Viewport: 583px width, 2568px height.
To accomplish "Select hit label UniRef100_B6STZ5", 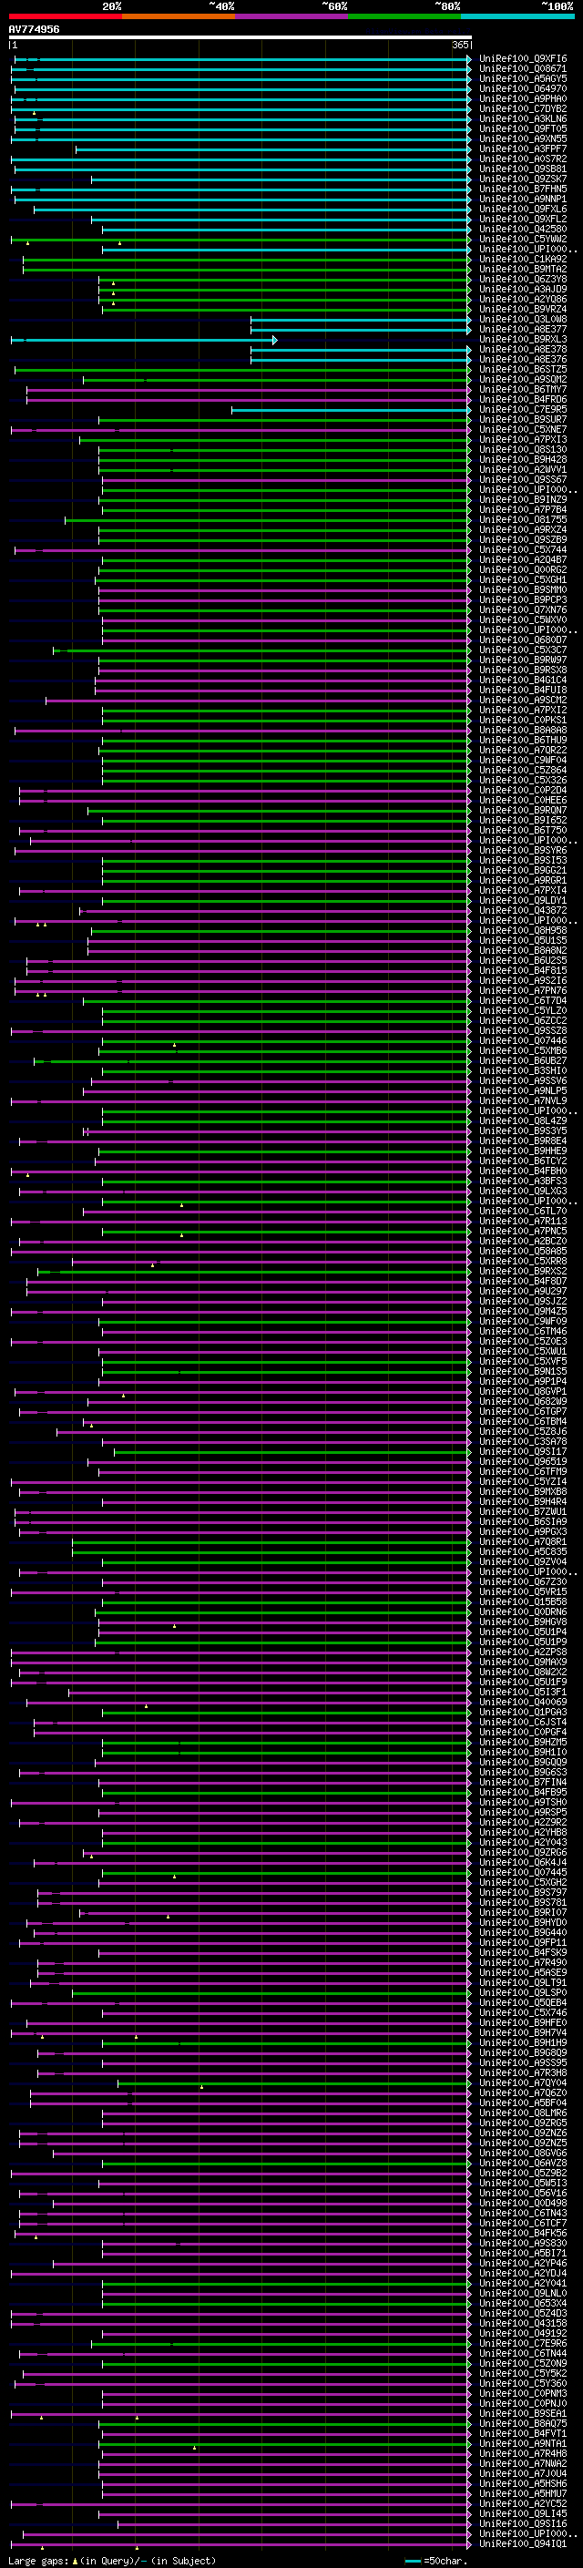I will (x=523, y=370).
